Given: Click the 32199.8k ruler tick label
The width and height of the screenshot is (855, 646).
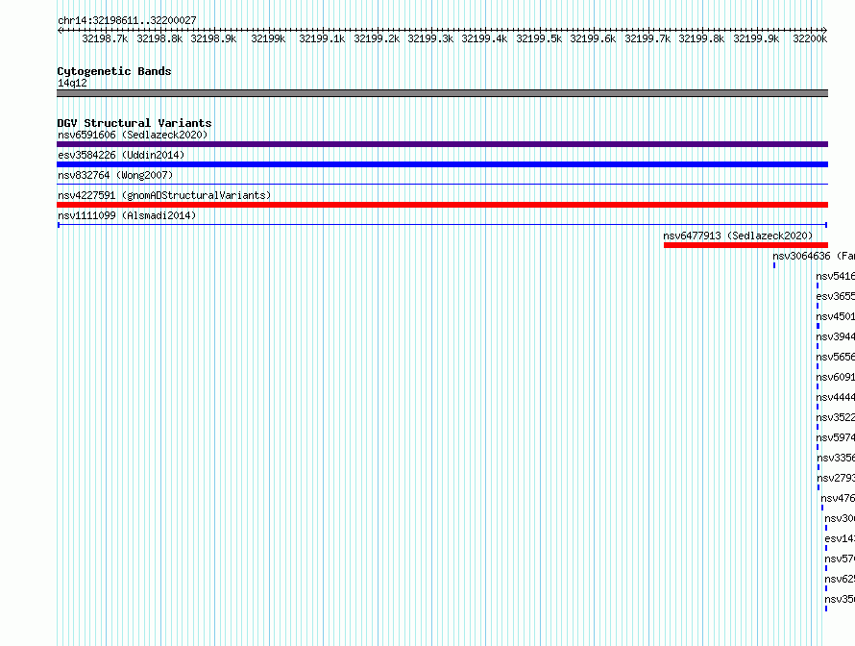Looking at the screenshot, I should 702,38.
